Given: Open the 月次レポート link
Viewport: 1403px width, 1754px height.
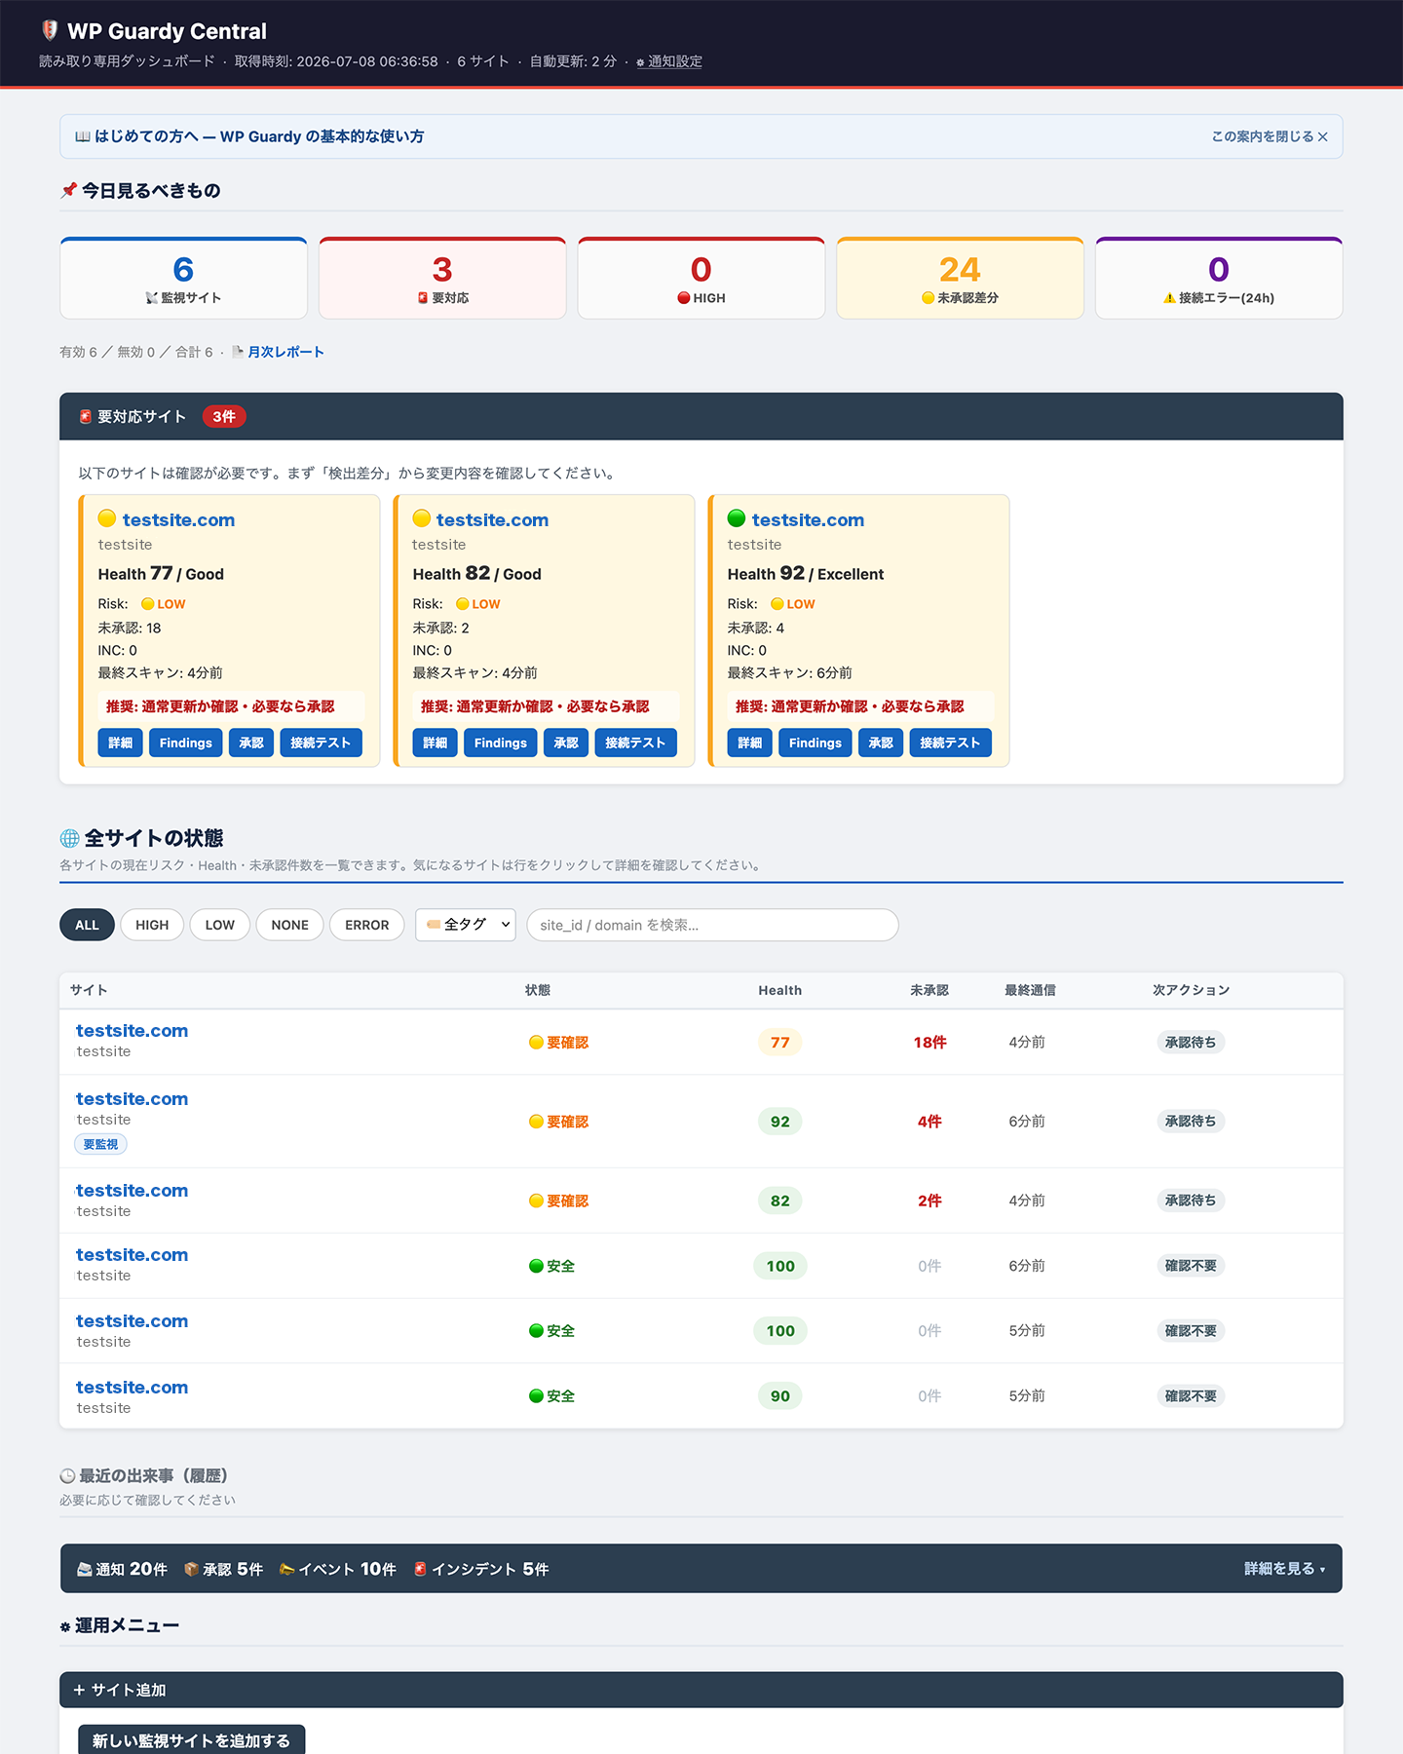Looking at the screenshot, I should click(x=285, y=352).
